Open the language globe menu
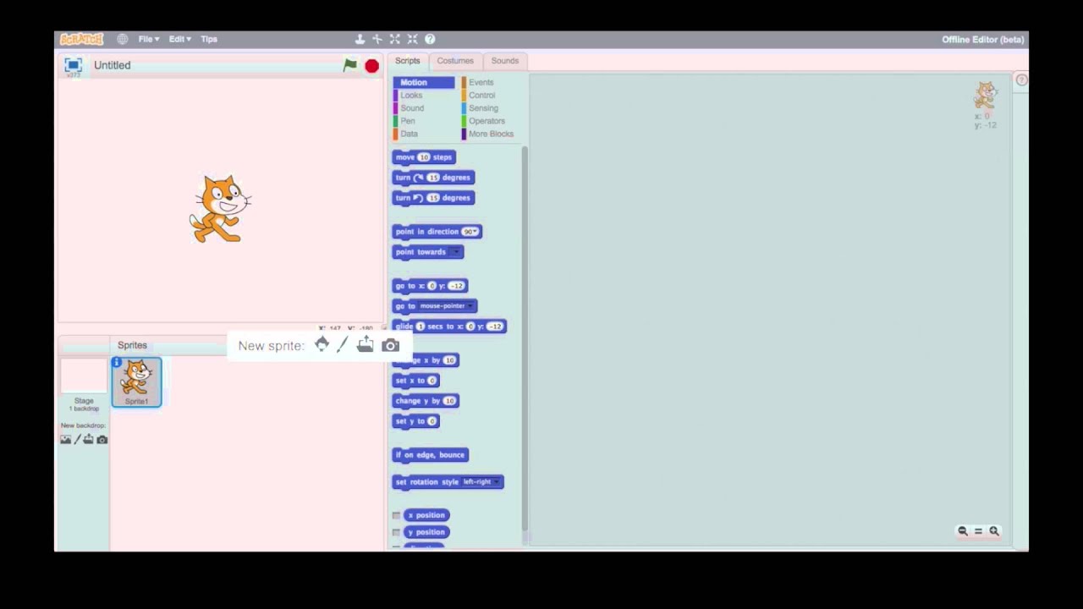Image resolution: width=1083 pixels, height=609 pixels. click(x=123, y=39)
